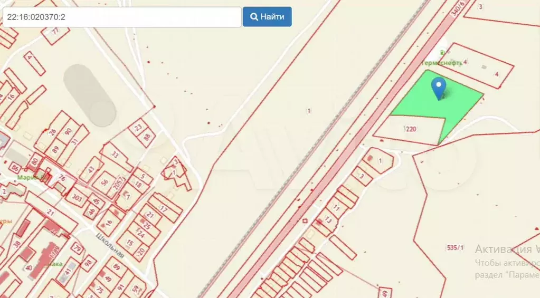Select parcel labeled 24
Screen dimensions: 540x298
[x=141, y=234]
